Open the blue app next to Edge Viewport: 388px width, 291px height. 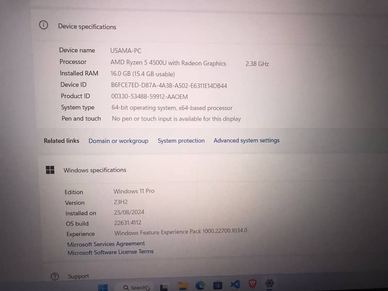point(217,285)
